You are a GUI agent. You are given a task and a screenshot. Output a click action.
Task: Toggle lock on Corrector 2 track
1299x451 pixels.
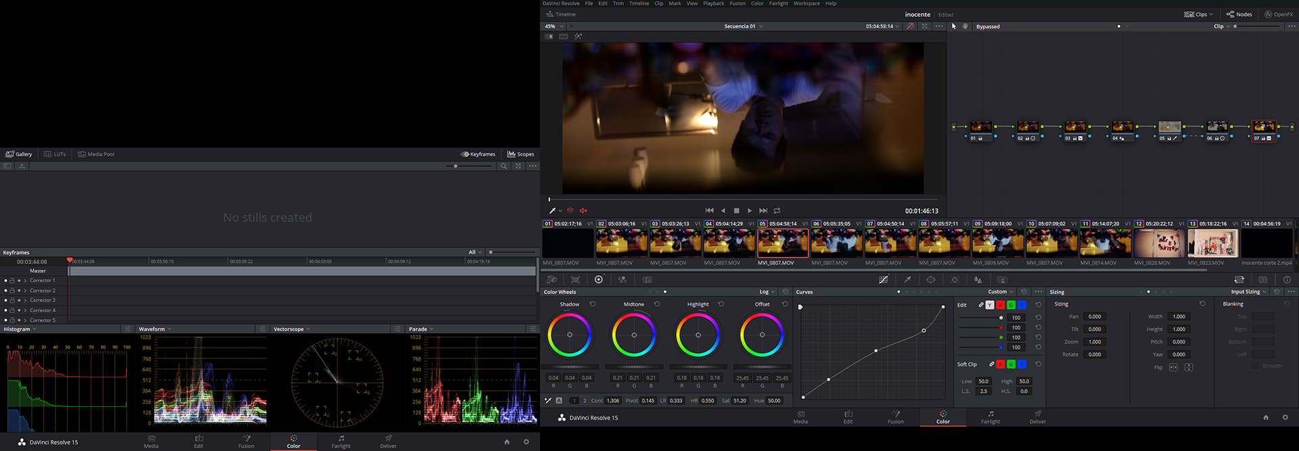pyautogui.click(x=12, y=290)
